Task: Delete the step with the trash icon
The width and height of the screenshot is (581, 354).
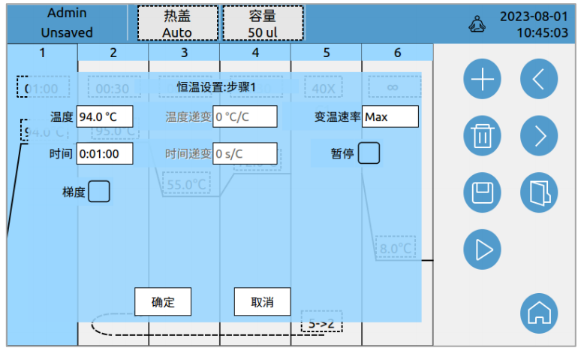Action: coord(482,135)
